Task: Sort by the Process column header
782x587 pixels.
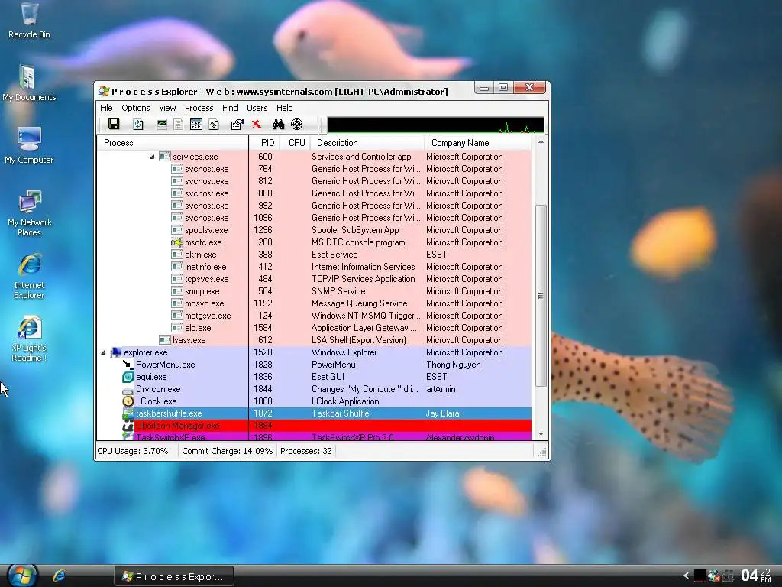Action: (173, 143)
